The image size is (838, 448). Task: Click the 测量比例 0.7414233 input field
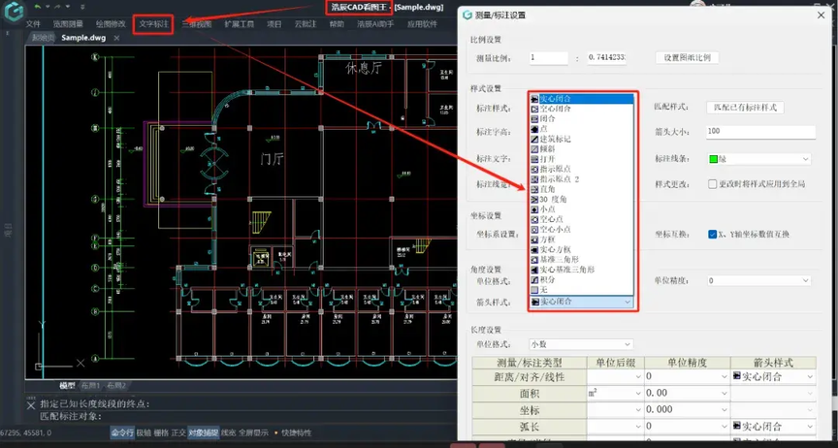pos(607,58)
